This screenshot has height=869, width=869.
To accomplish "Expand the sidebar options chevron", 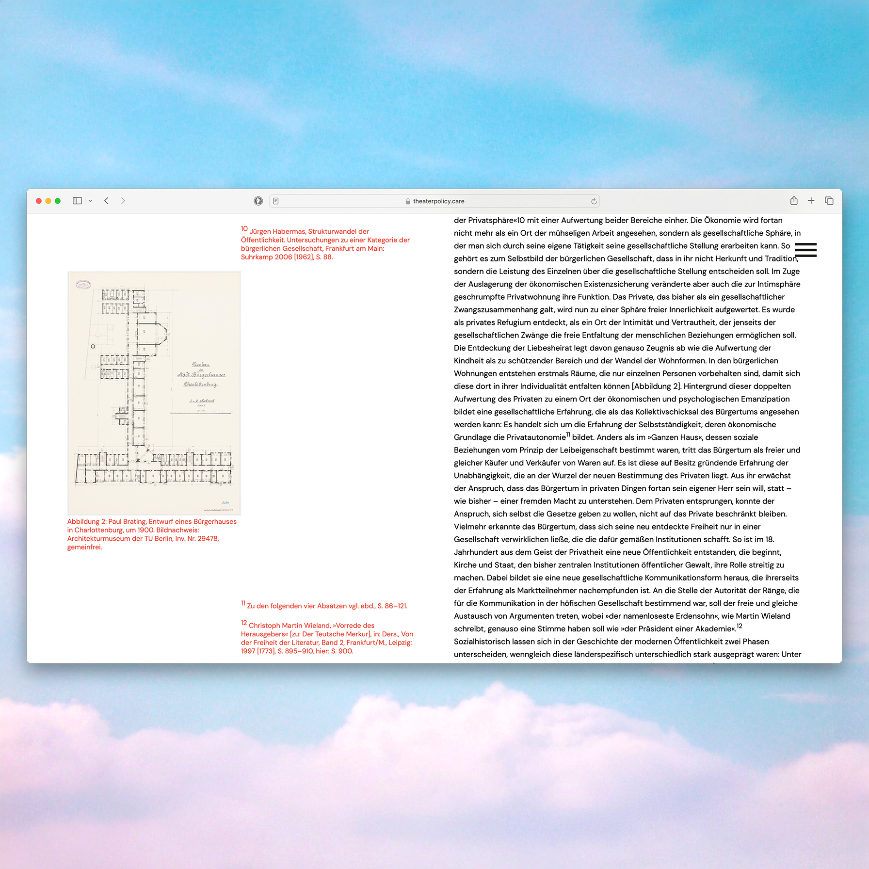I will (x=90, y=201).
